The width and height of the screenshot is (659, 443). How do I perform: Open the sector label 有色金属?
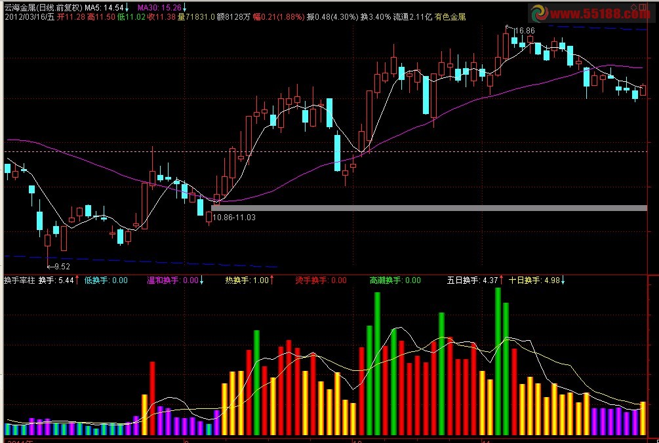450,17
